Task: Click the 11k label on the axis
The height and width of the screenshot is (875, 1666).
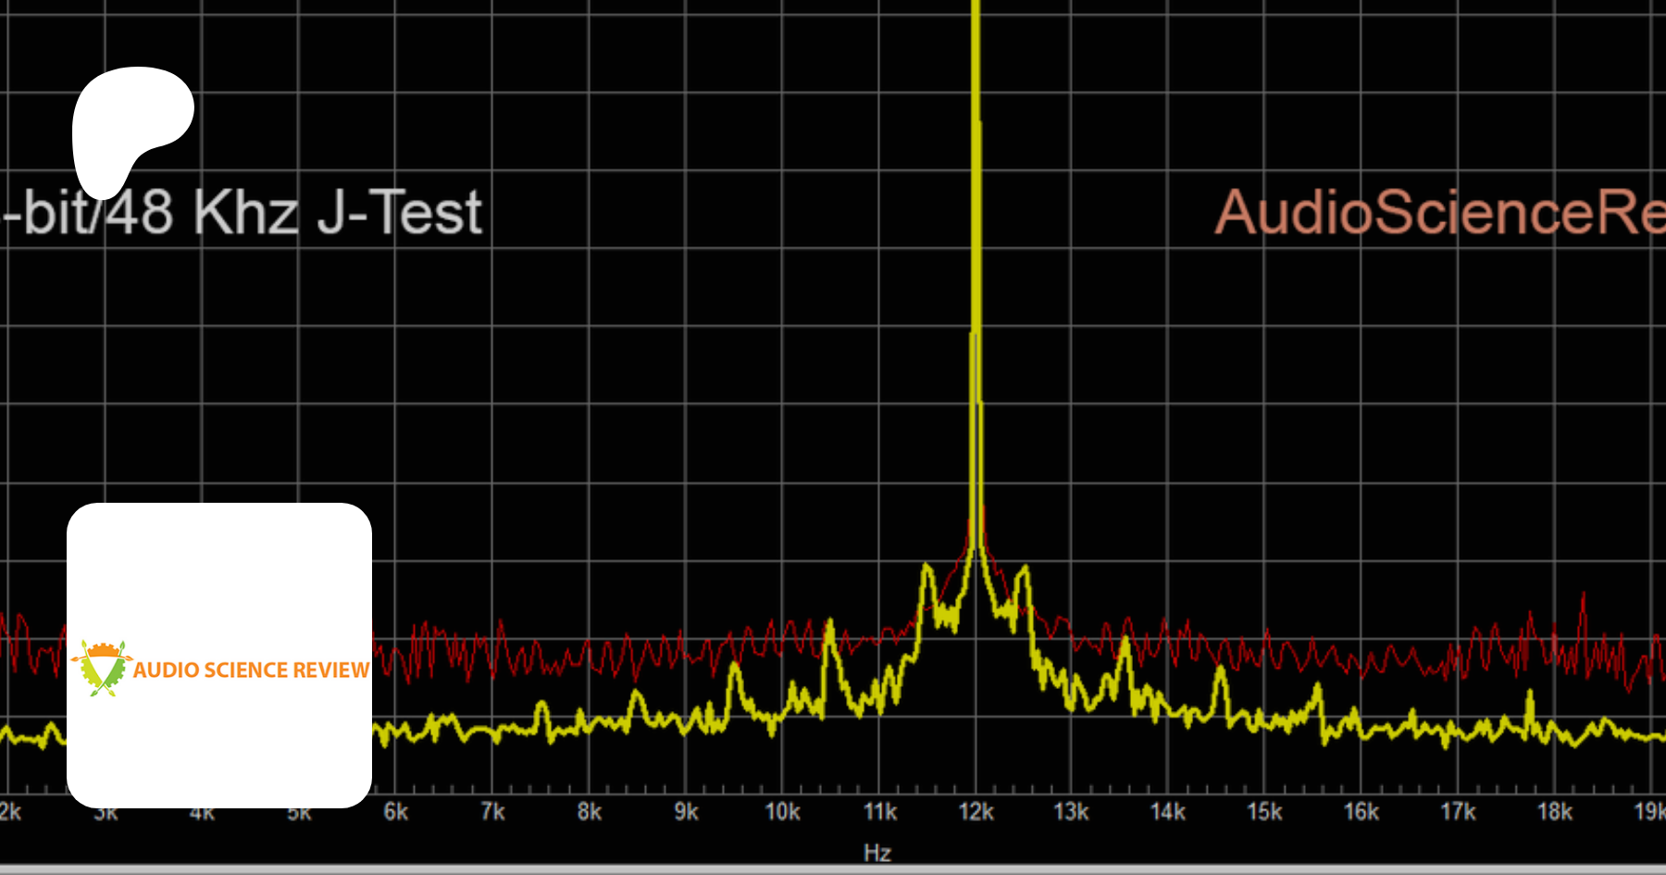Action: (879, 812)
